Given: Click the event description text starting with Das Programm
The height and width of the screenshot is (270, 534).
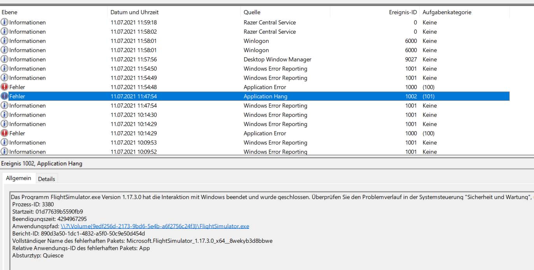Looking at the screenshot, I should [156, 197].
